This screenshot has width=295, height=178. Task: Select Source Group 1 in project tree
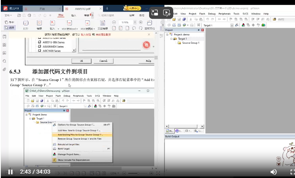coord(191,43)
